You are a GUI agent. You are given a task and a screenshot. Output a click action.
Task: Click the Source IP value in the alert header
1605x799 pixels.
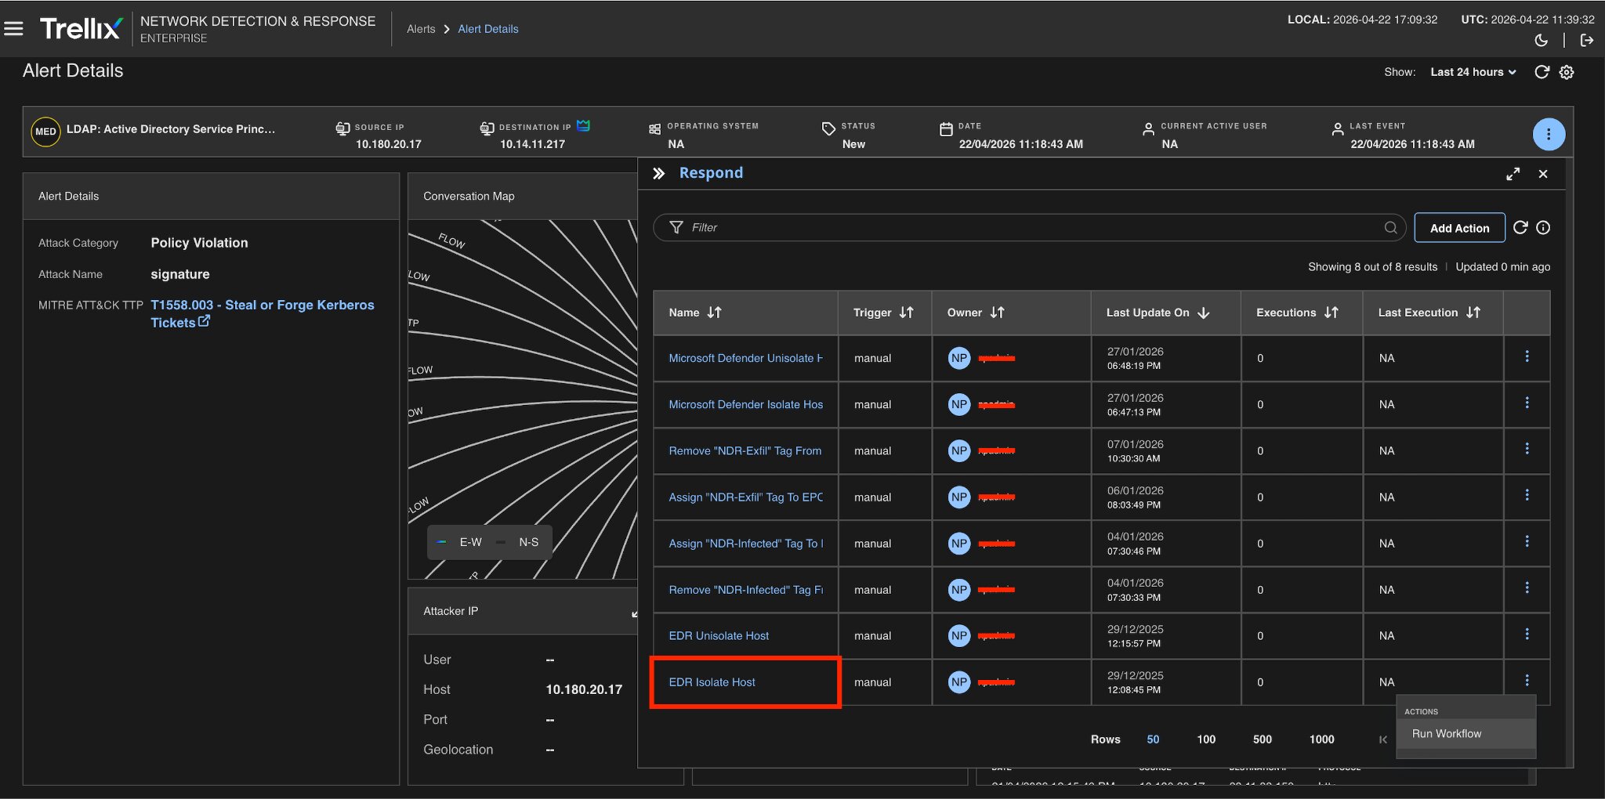pos(389,144)
